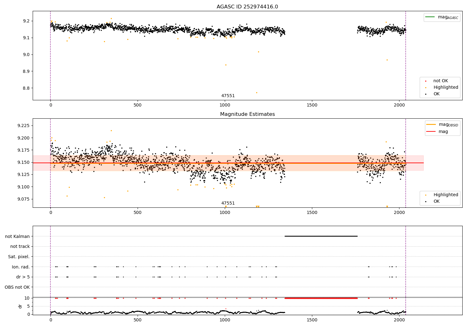Click the "9.100" y-axis tick label
The width and height of the screenshot is (467, 327).
(x=24, y=187)
